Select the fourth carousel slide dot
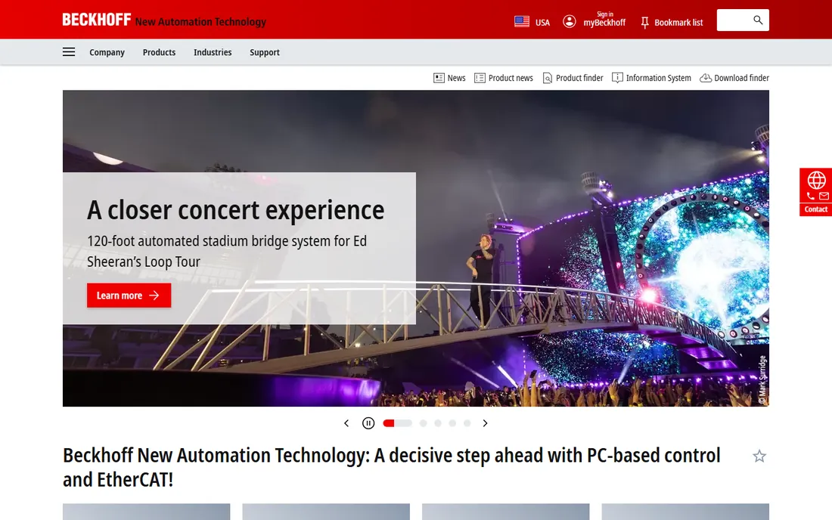 452,423
